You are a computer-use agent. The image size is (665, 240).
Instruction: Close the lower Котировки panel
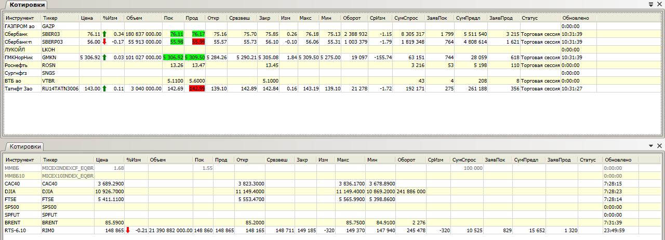point(659,146)
